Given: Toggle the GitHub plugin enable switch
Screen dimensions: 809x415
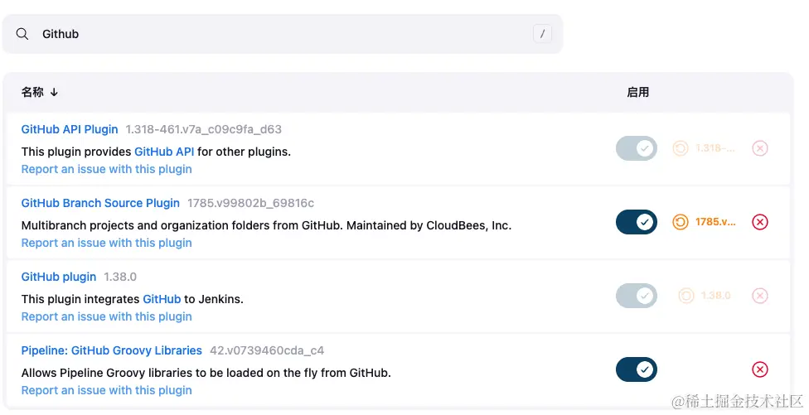Looking at the screenshot, I should coord(636,296).
